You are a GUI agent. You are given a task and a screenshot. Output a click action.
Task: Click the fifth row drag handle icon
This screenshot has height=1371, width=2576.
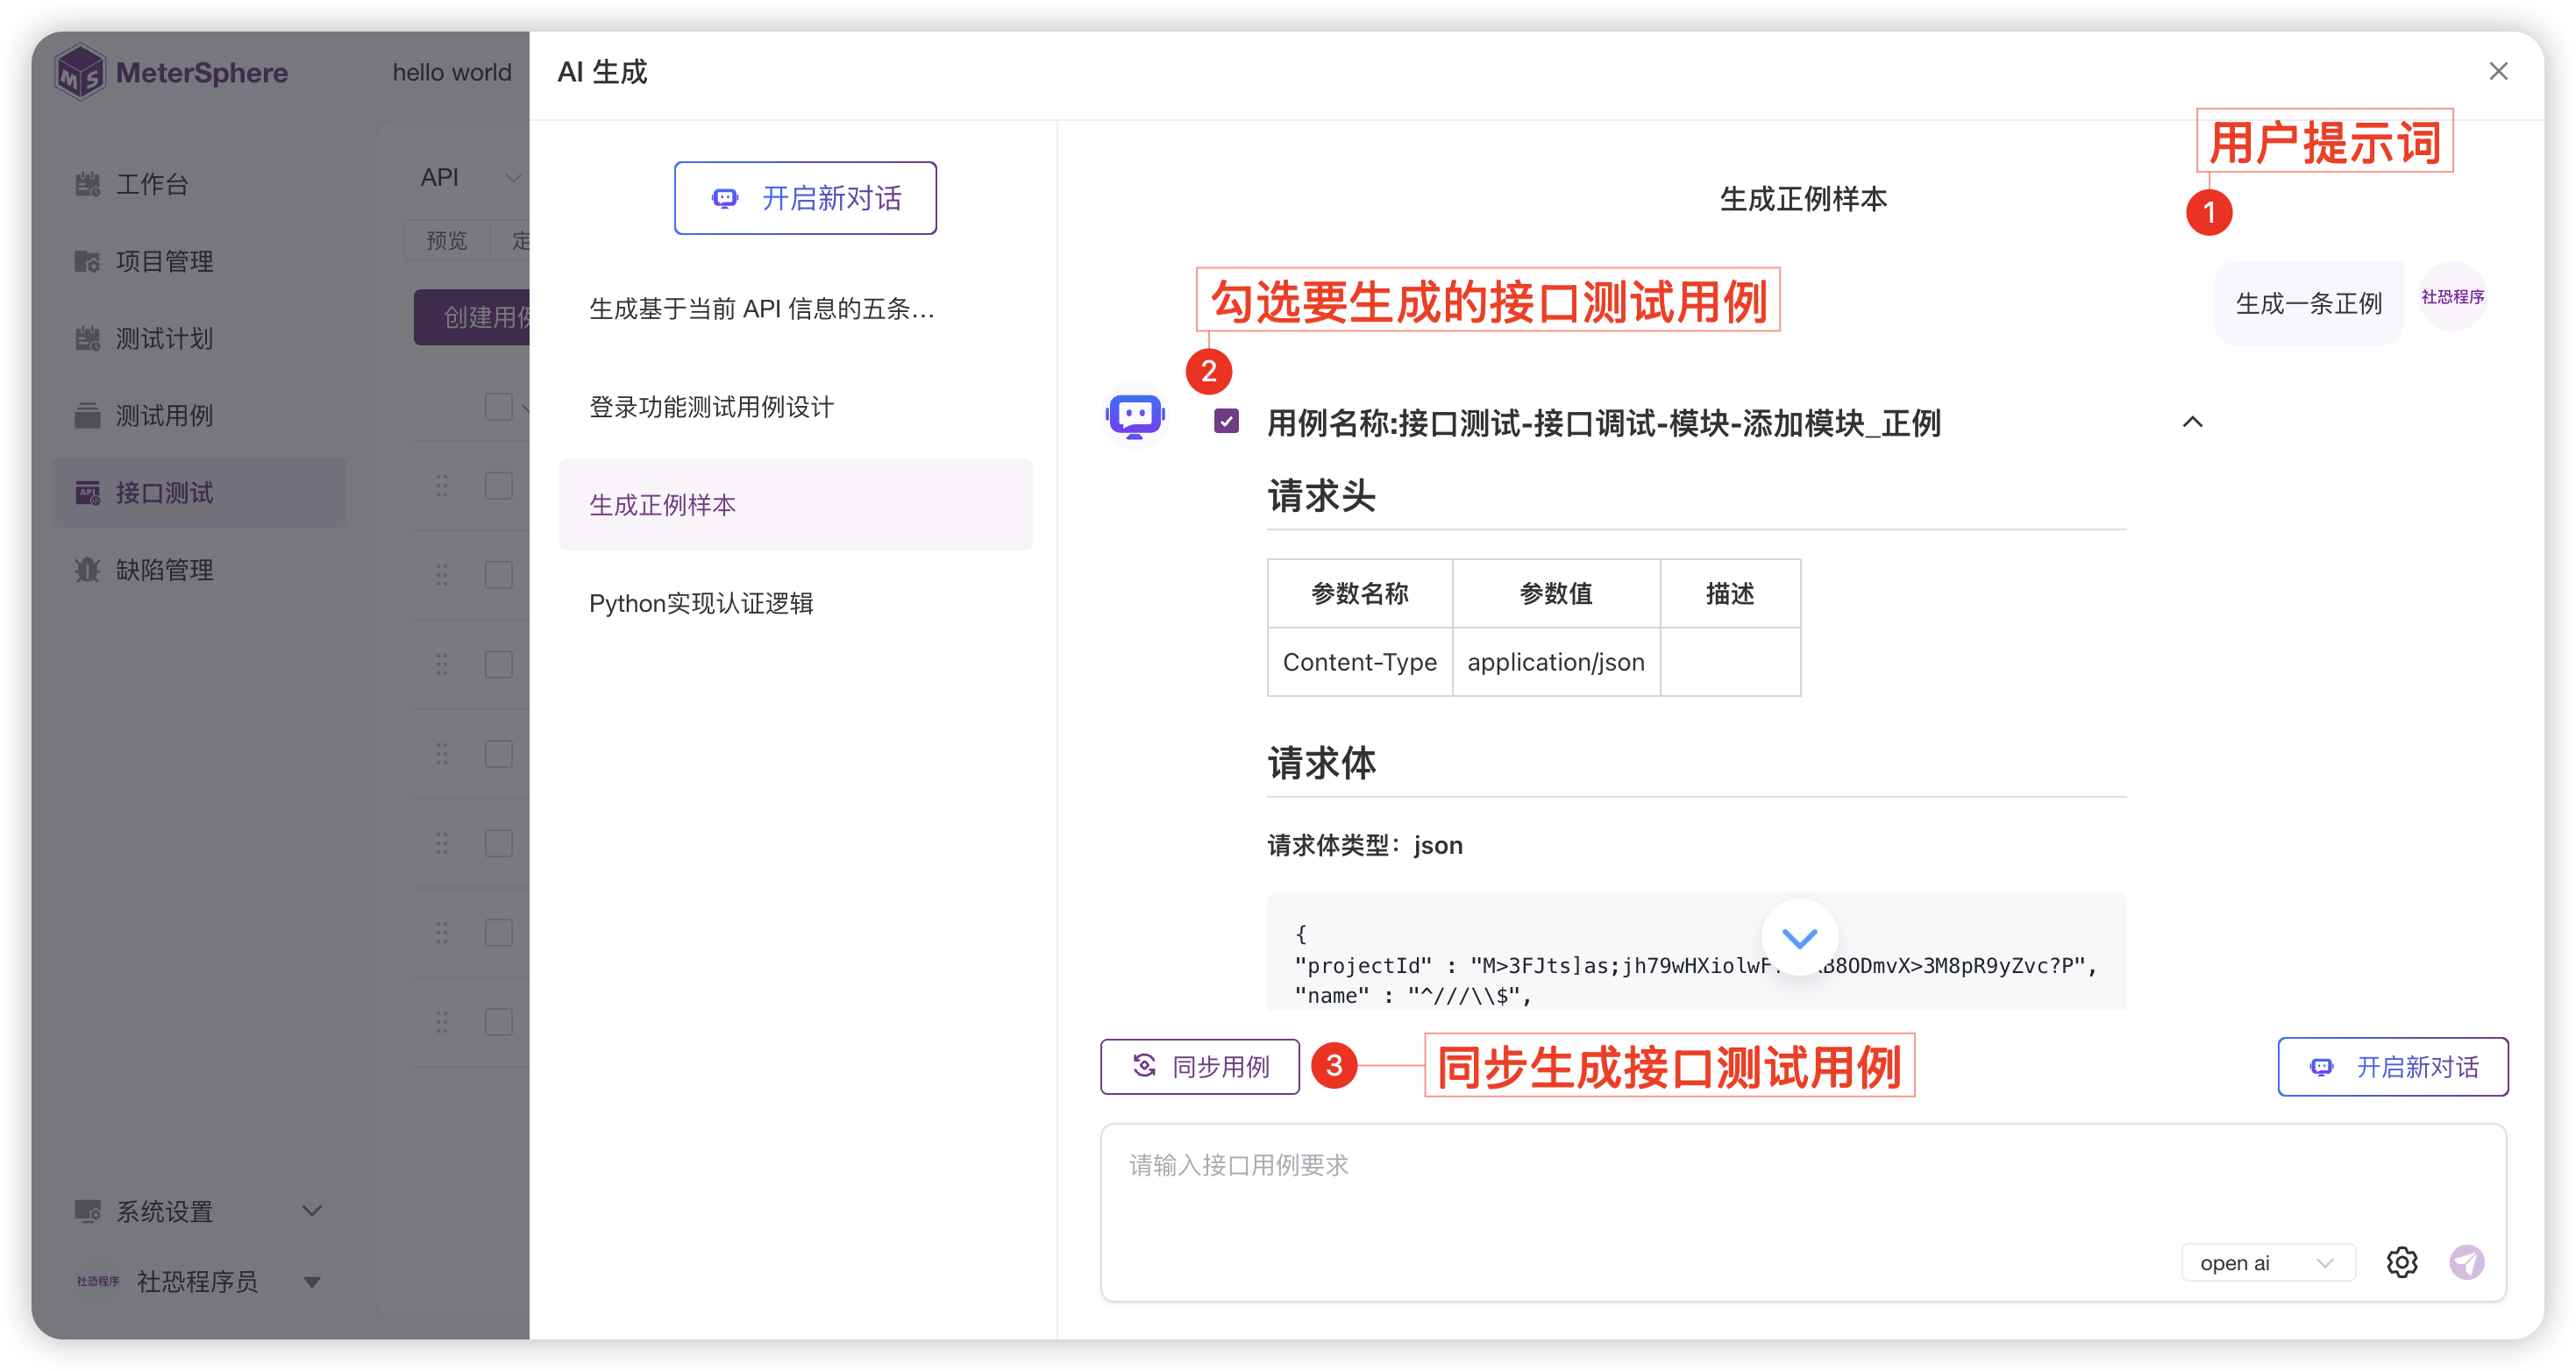pos(441,843)
